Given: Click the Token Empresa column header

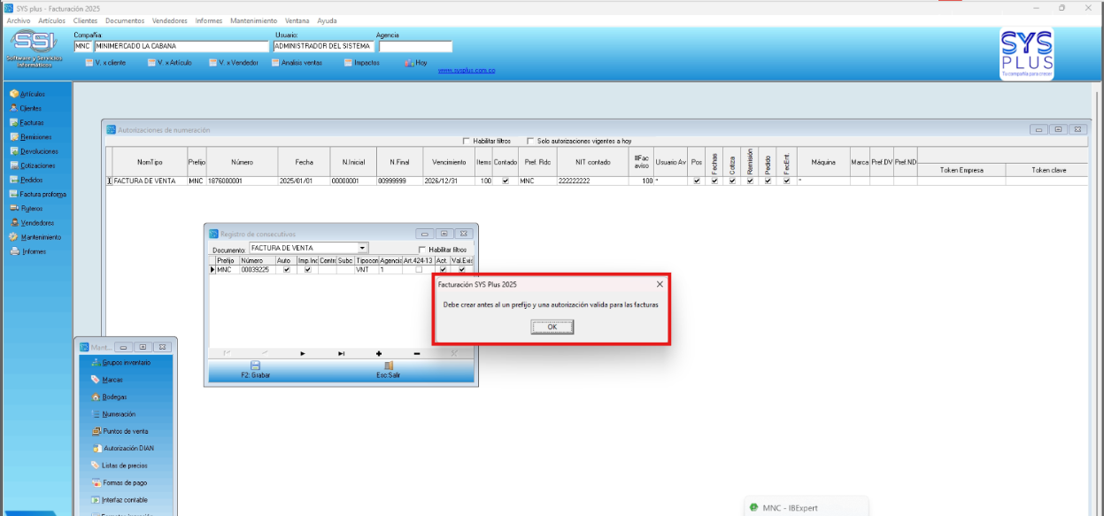Looking at the screenshot, I should (x=961, y=170).
